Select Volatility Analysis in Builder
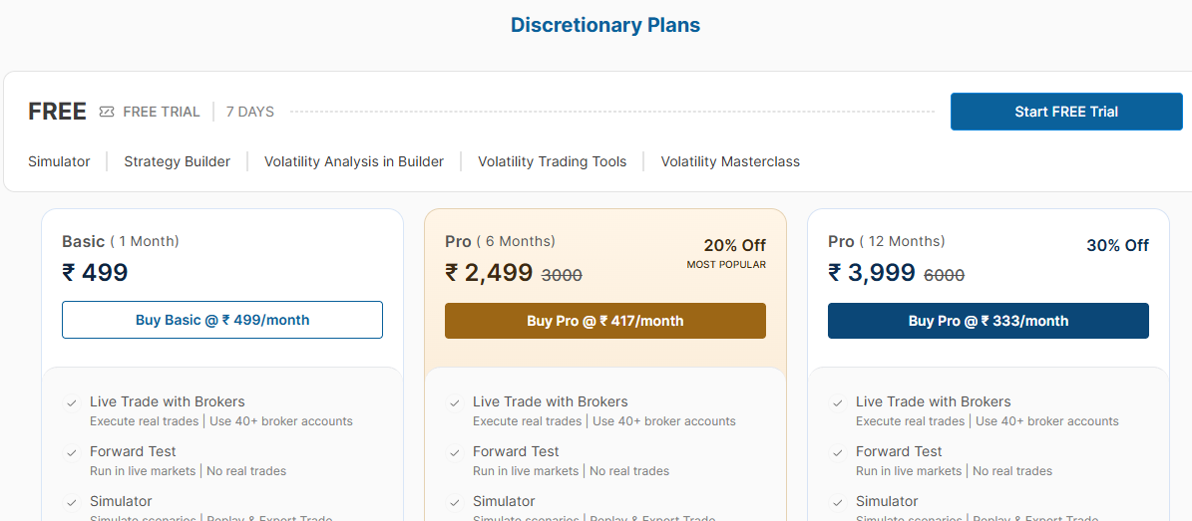 click(x=354, y=161)
